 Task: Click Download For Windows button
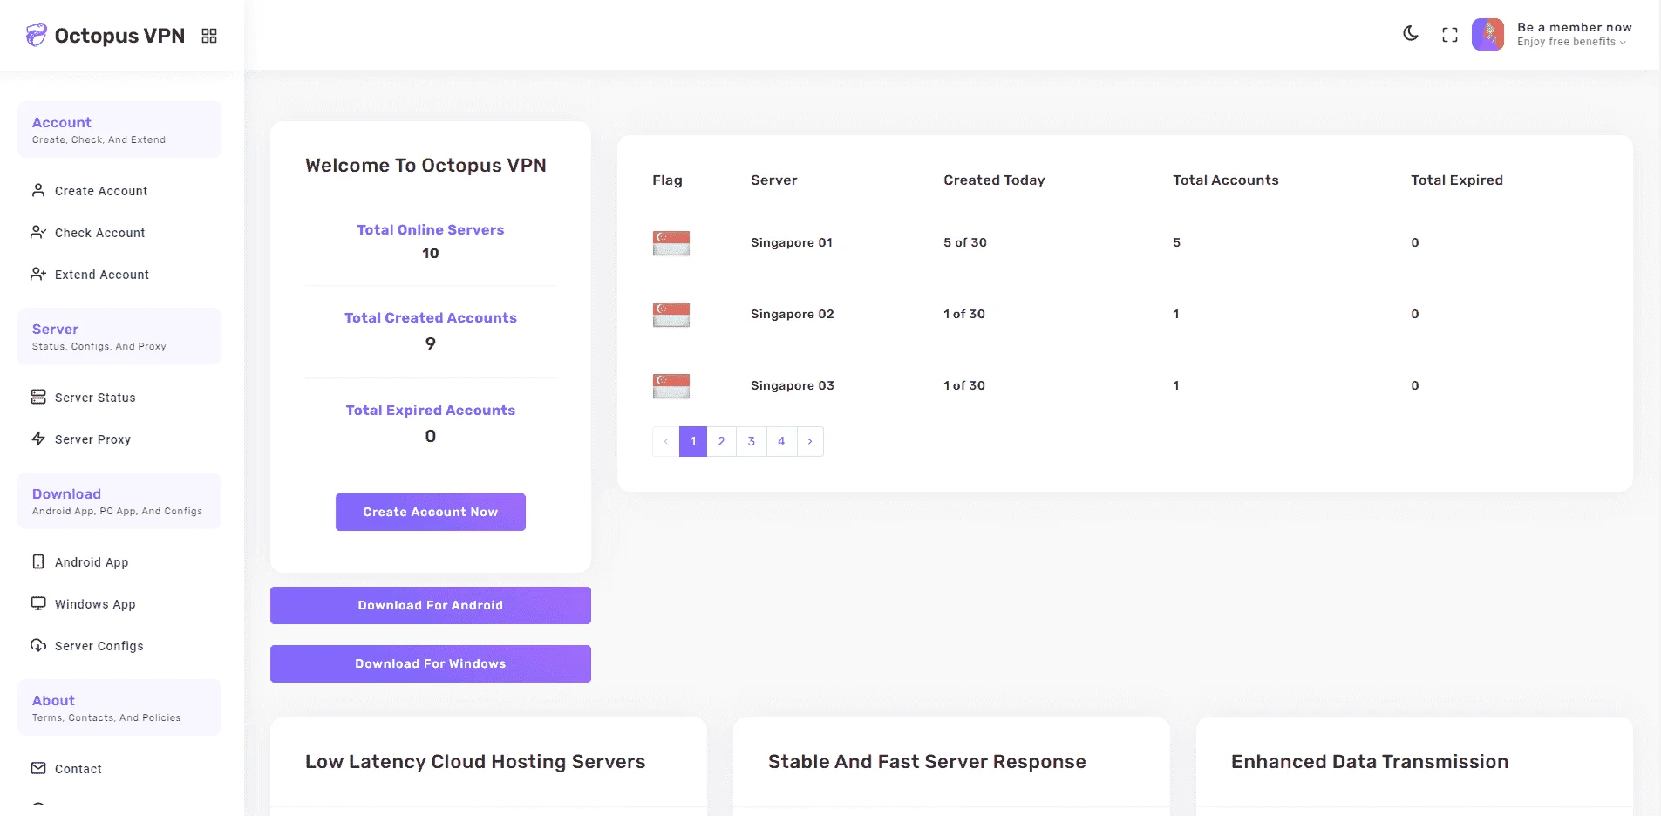click(431, 663)
